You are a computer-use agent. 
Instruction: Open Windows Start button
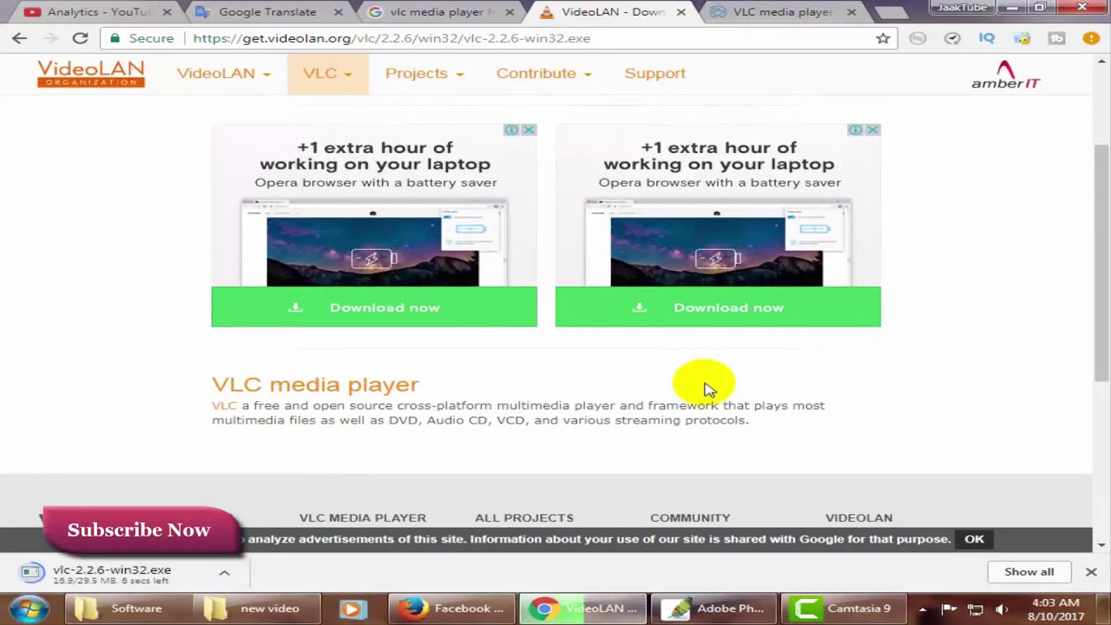[x=30, y=609]
